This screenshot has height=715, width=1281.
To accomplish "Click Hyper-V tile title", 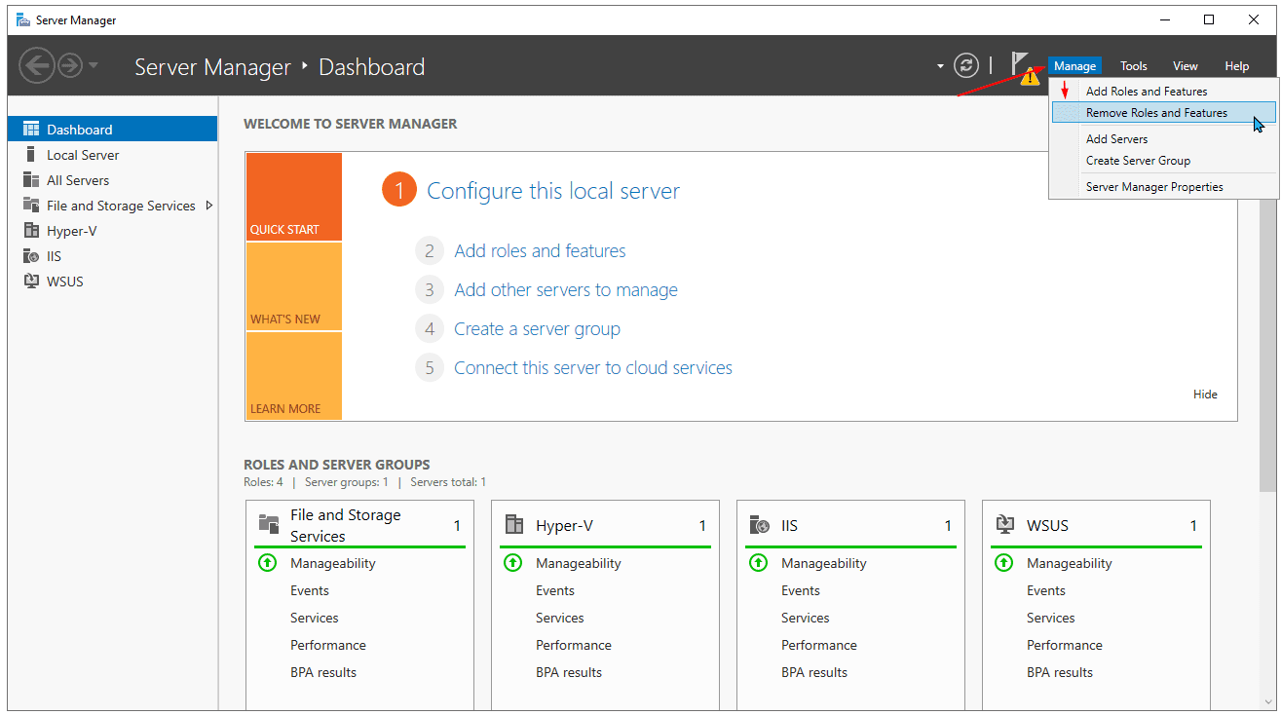I will click(x=564, y=526).
